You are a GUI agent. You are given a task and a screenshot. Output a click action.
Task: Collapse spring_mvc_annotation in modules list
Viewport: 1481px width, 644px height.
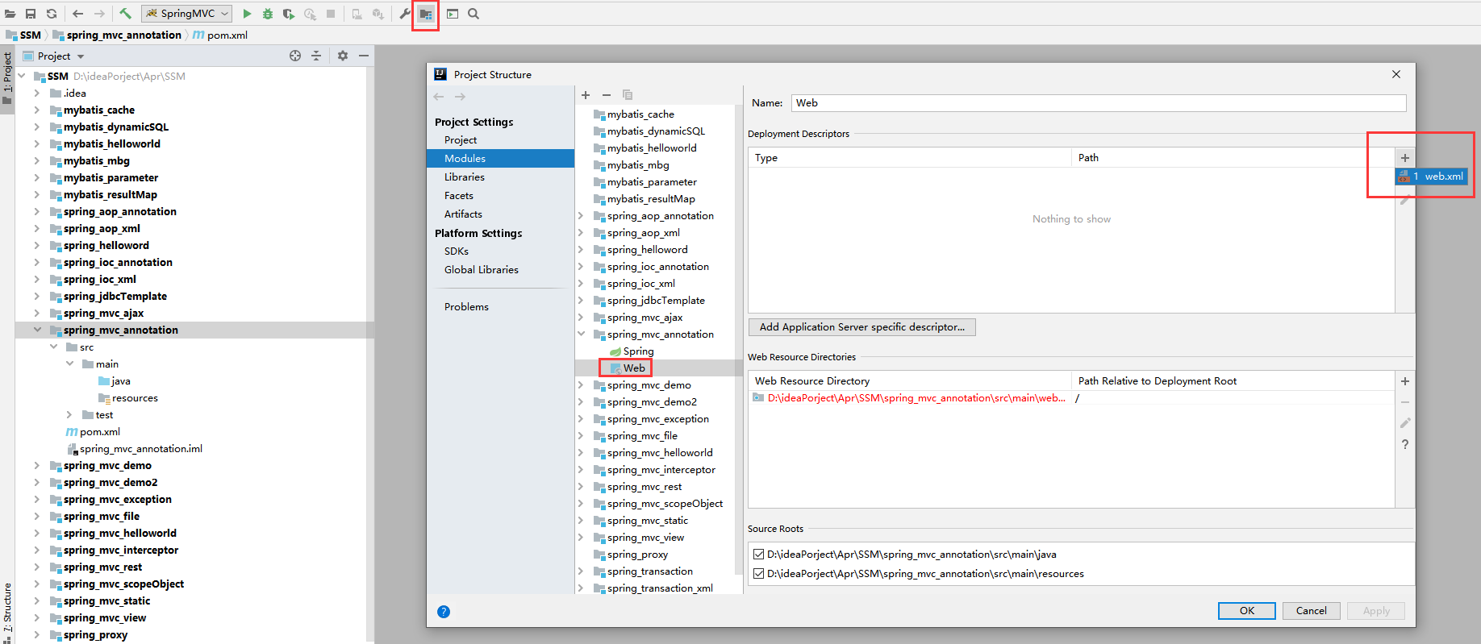(x=581, y=334)
